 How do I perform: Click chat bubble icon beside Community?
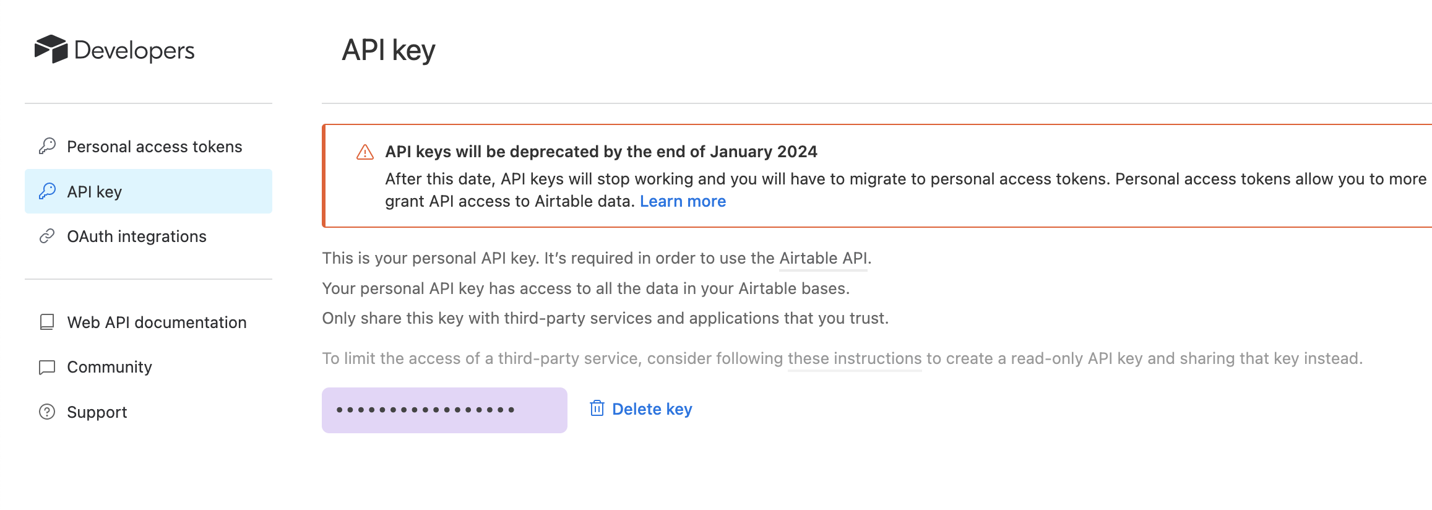[x=47, y=367]
